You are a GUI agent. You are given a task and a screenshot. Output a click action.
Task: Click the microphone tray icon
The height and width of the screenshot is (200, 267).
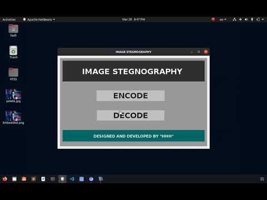(252, 19)
